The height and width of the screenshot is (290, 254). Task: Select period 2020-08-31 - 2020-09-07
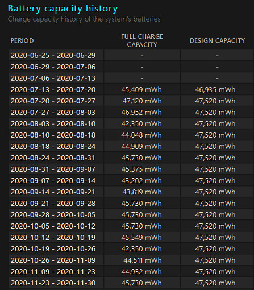tap(53, 169)
